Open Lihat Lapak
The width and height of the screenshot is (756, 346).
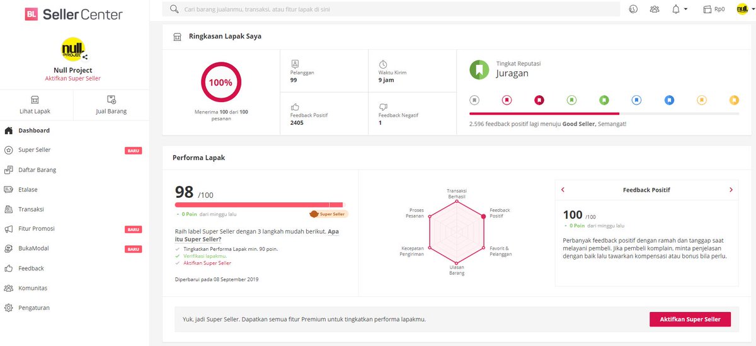coord(35,105)
